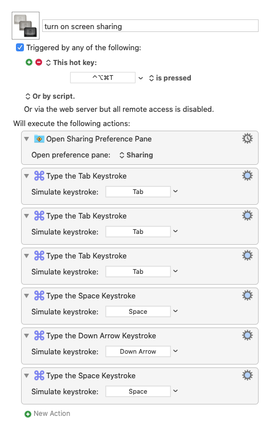The image size is (270, 429).
Task: Add a hot key trigger with the green plus
Action: click(x=28, y=62)
